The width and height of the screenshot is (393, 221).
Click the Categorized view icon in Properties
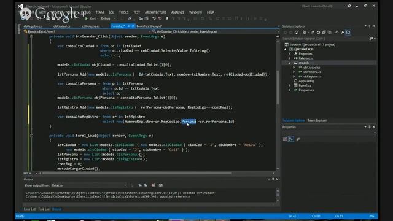click(x=285, y=139)
